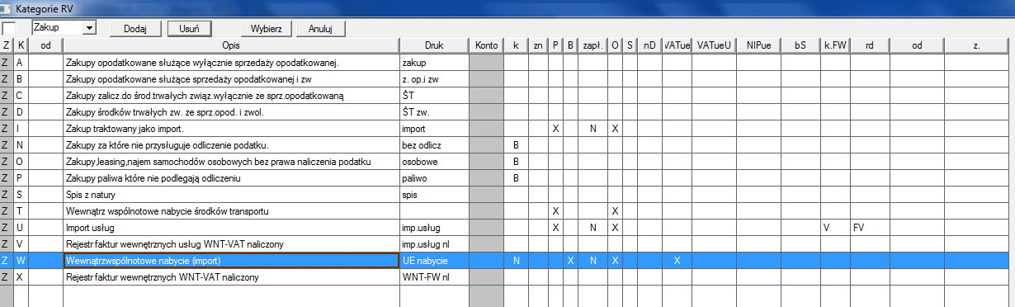Click the bS column header

(800, 45)
